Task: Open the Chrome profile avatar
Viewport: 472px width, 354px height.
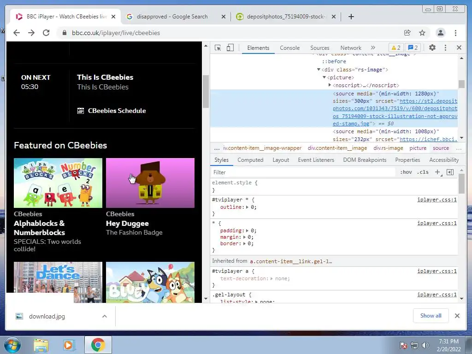Action: (441, 33)
